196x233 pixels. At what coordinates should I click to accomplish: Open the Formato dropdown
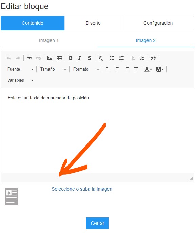tap(86, 69)
